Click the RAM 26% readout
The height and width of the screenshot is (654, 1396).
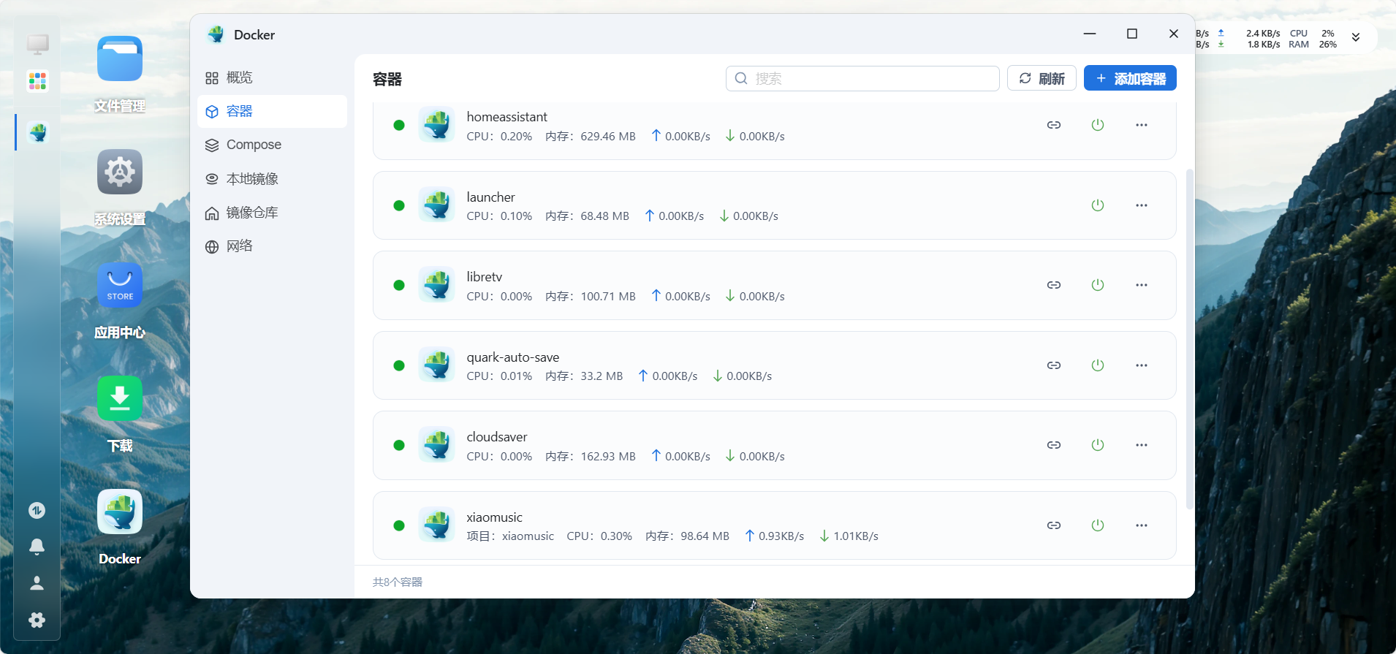tap(1313, 45)
